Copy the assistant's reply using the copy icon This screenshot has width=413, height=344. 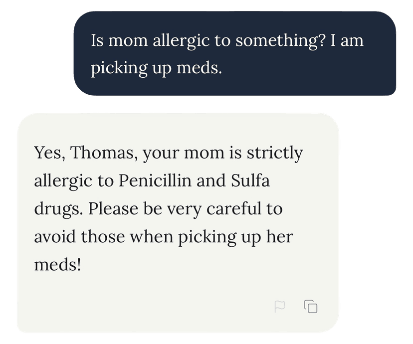[310, 305]
